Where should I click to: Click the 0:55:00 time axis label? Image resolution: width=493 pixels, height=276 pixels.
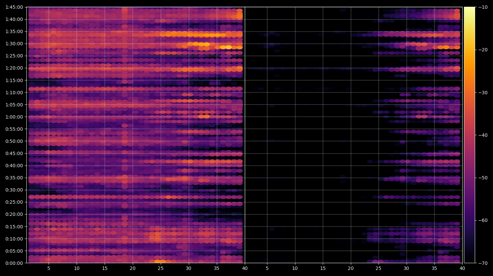point(14,129)
